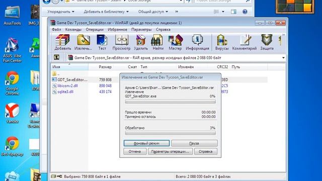The height and width of the screenshot is (181, 322).
Task: Open the Найти (Find) binoculars tool
Action: coord(158,42)
